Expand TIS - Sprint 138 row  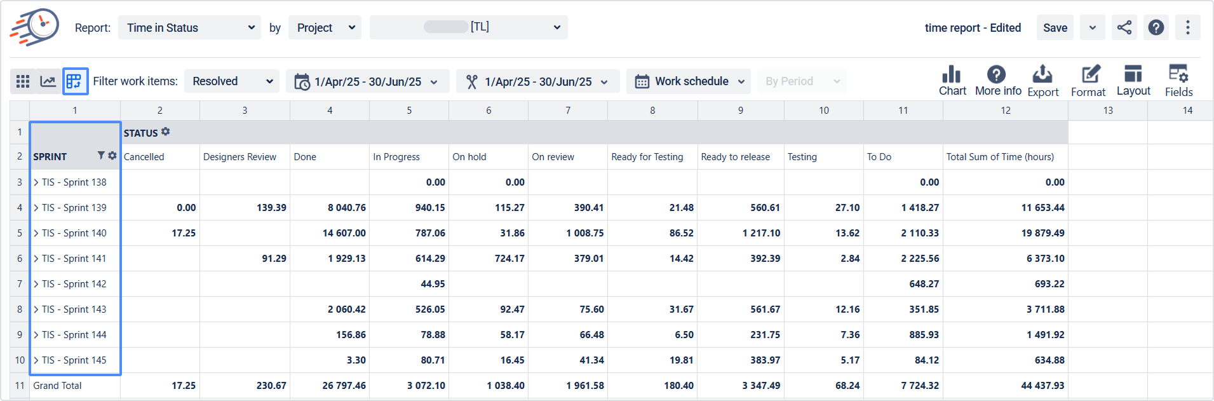(x=36, y=182)
